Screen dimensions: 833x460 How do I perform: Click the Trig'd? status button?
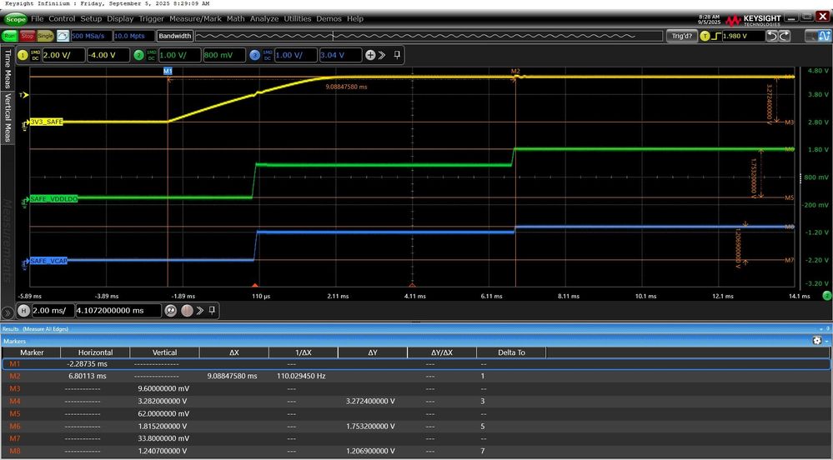[x=681, y=36]
